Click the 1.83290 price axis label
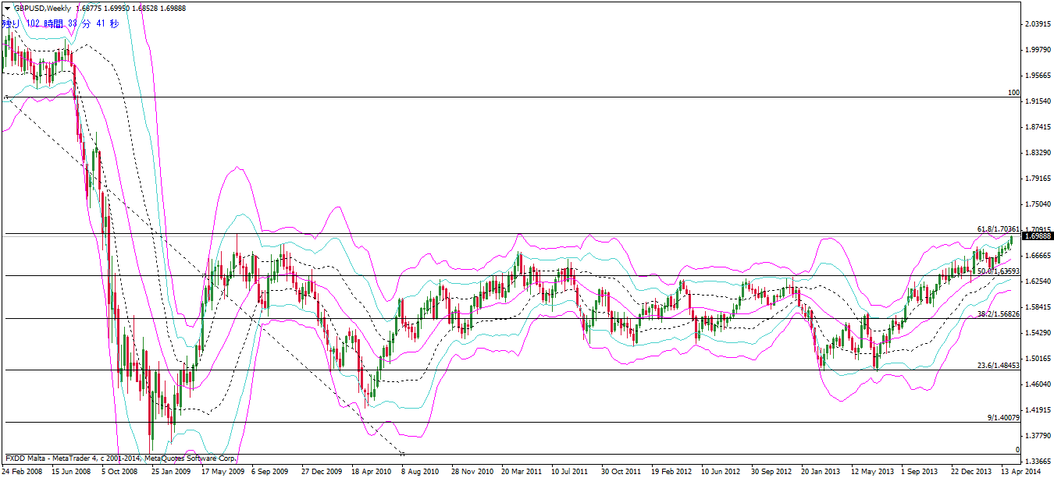The height and width of the screenshot is (478, 1054). click(x=1038, y=153)
